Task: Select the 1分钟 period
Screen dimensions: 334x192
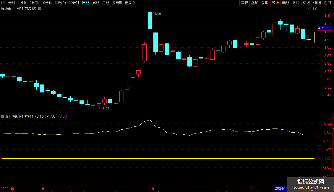Action: [x=22, y=3]
